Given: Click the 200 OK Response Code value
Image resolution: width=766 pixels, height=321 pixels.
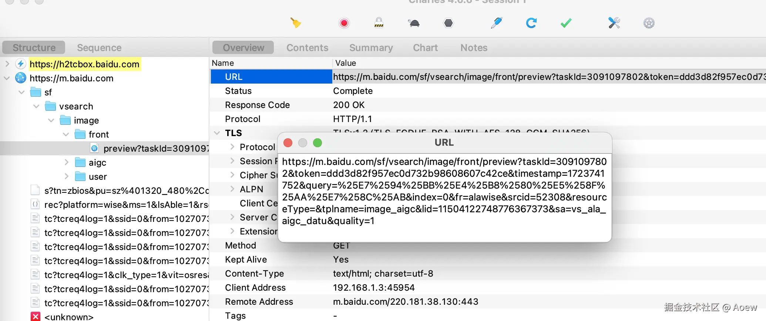Looking at the screenshot, I should (349, 105).
